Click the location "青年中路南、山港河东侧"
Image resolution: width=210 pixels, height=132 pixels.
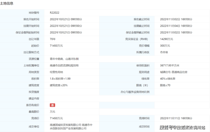(x=64, y=59)
